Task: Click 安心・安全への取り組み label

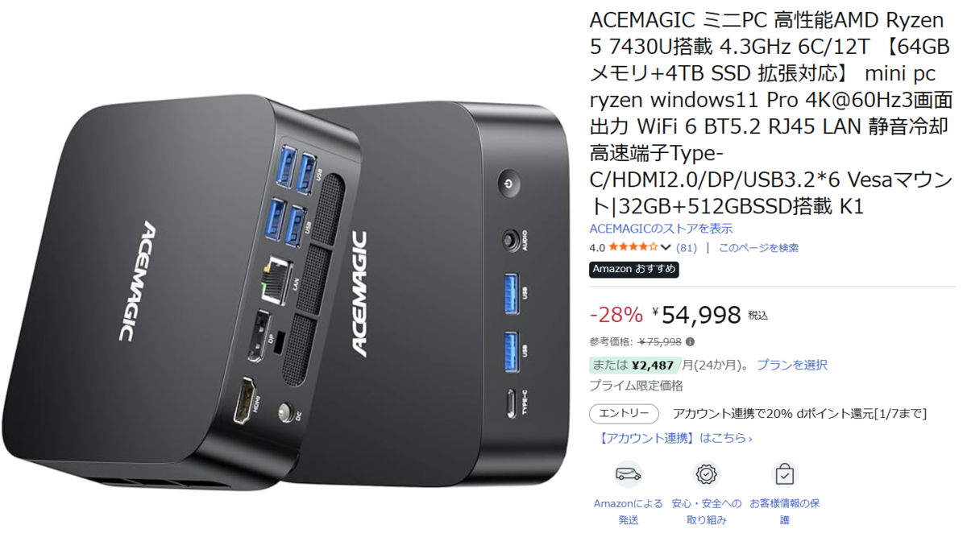Action: click(707, 512)
